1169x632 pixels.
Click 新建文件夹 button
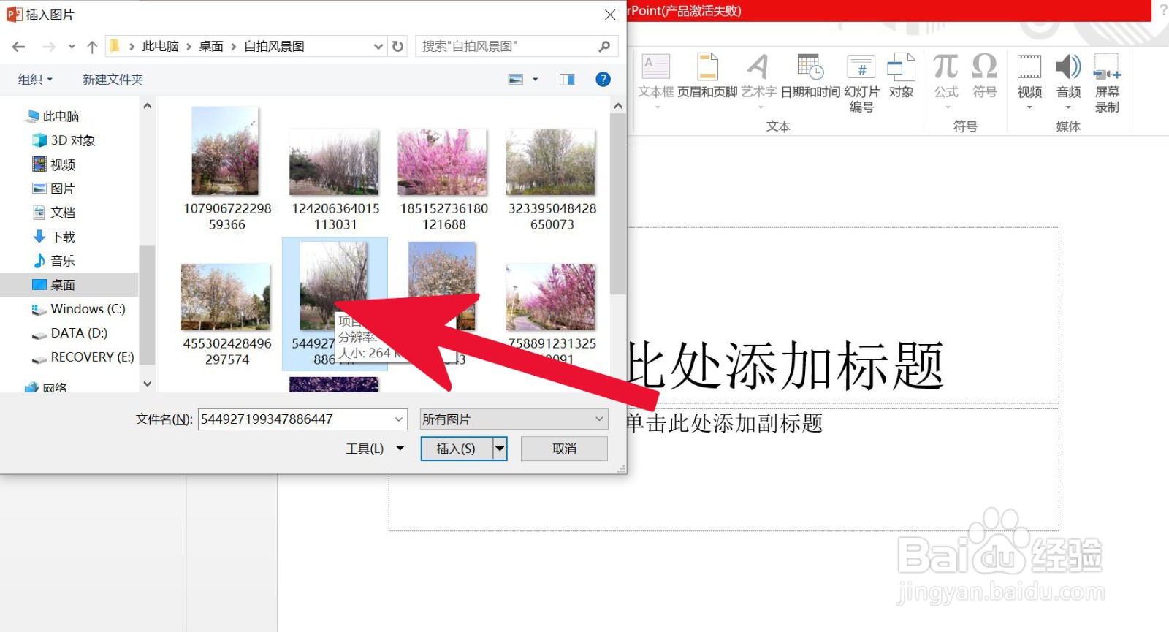pyautogui.click(x=113, y=79)
